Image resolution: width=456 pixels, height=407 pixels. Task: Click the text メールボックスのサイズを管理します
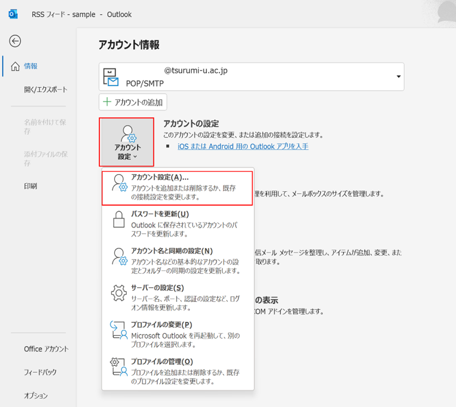click(337, 194)
